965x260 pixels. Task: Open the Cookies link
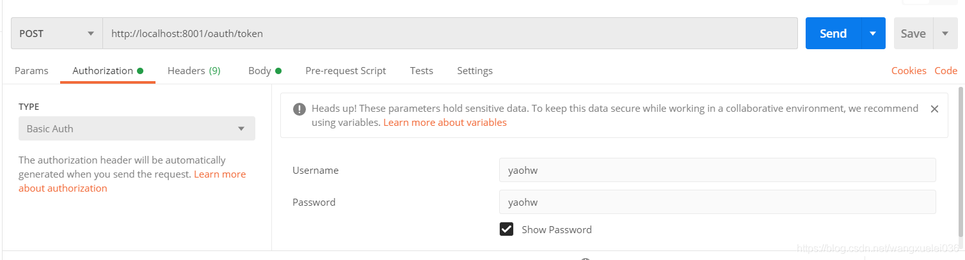909,71
